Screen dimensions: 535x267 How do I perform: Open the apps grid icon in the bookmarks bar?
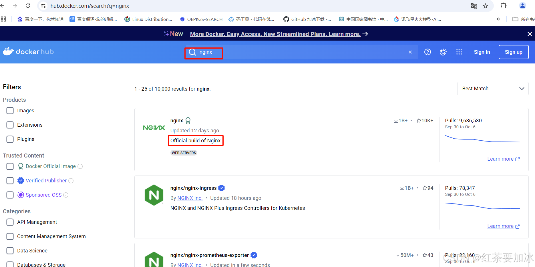click(3, 19)
